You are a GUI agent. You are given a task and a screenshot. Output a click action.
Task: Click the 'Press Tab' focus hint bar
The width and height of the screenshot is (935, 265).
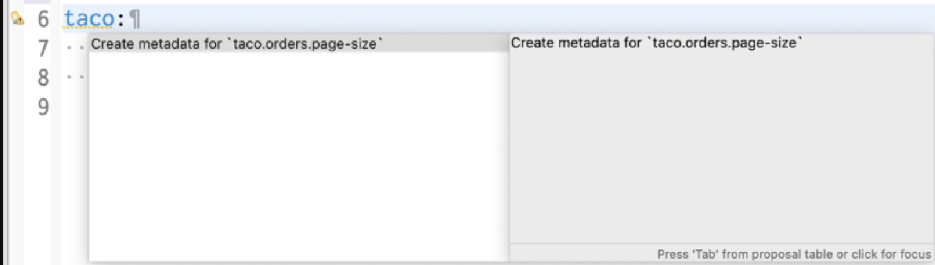coord(721,253)
